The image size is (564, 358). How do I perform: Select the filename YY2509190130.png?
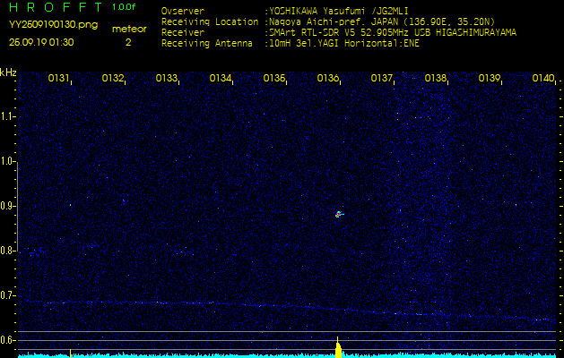tap(53, 25)
